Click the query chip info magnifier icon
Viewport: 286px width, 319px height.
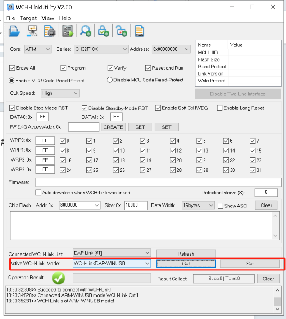point(86,31)
